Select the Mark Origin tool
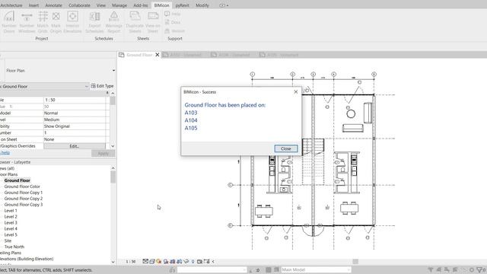Viewport: 487px width, 274px height. tap(56, 22)
